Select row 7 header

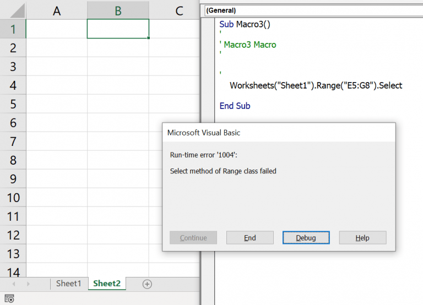[13, 141]
